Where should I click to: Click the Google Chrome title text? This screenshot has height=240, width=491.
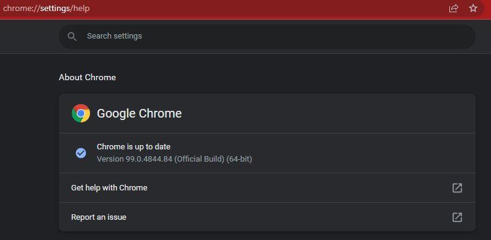[139, 113]
